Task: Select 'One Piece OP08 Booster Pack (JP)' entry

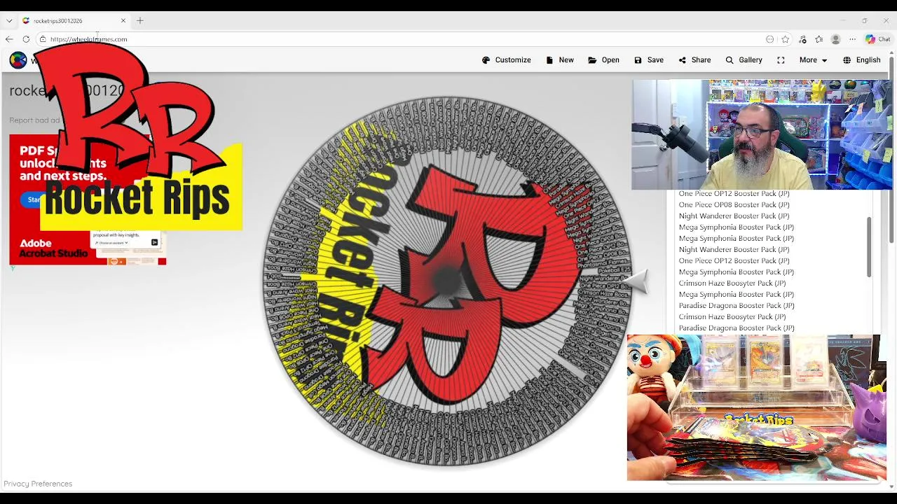Action: [x=734, y=204]
